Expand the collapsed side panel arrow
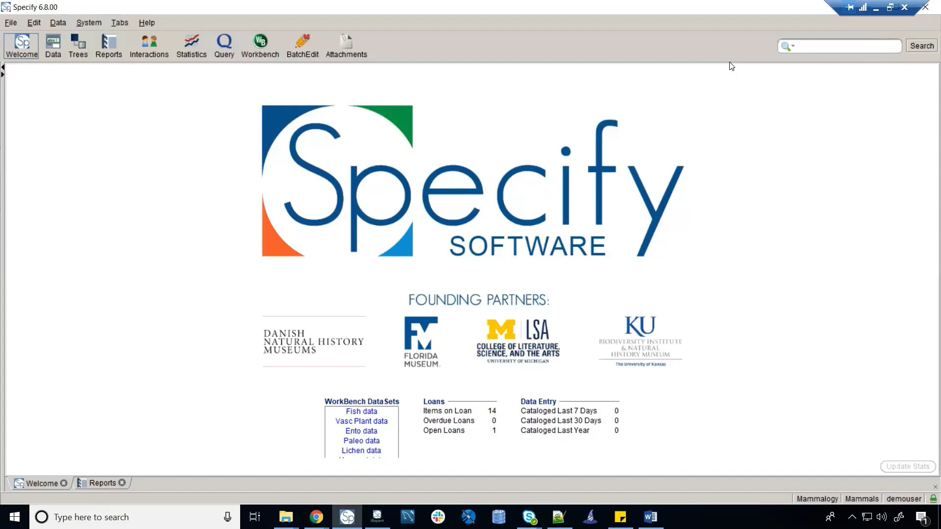Screen dimensions: 941x529 point(3,74)
